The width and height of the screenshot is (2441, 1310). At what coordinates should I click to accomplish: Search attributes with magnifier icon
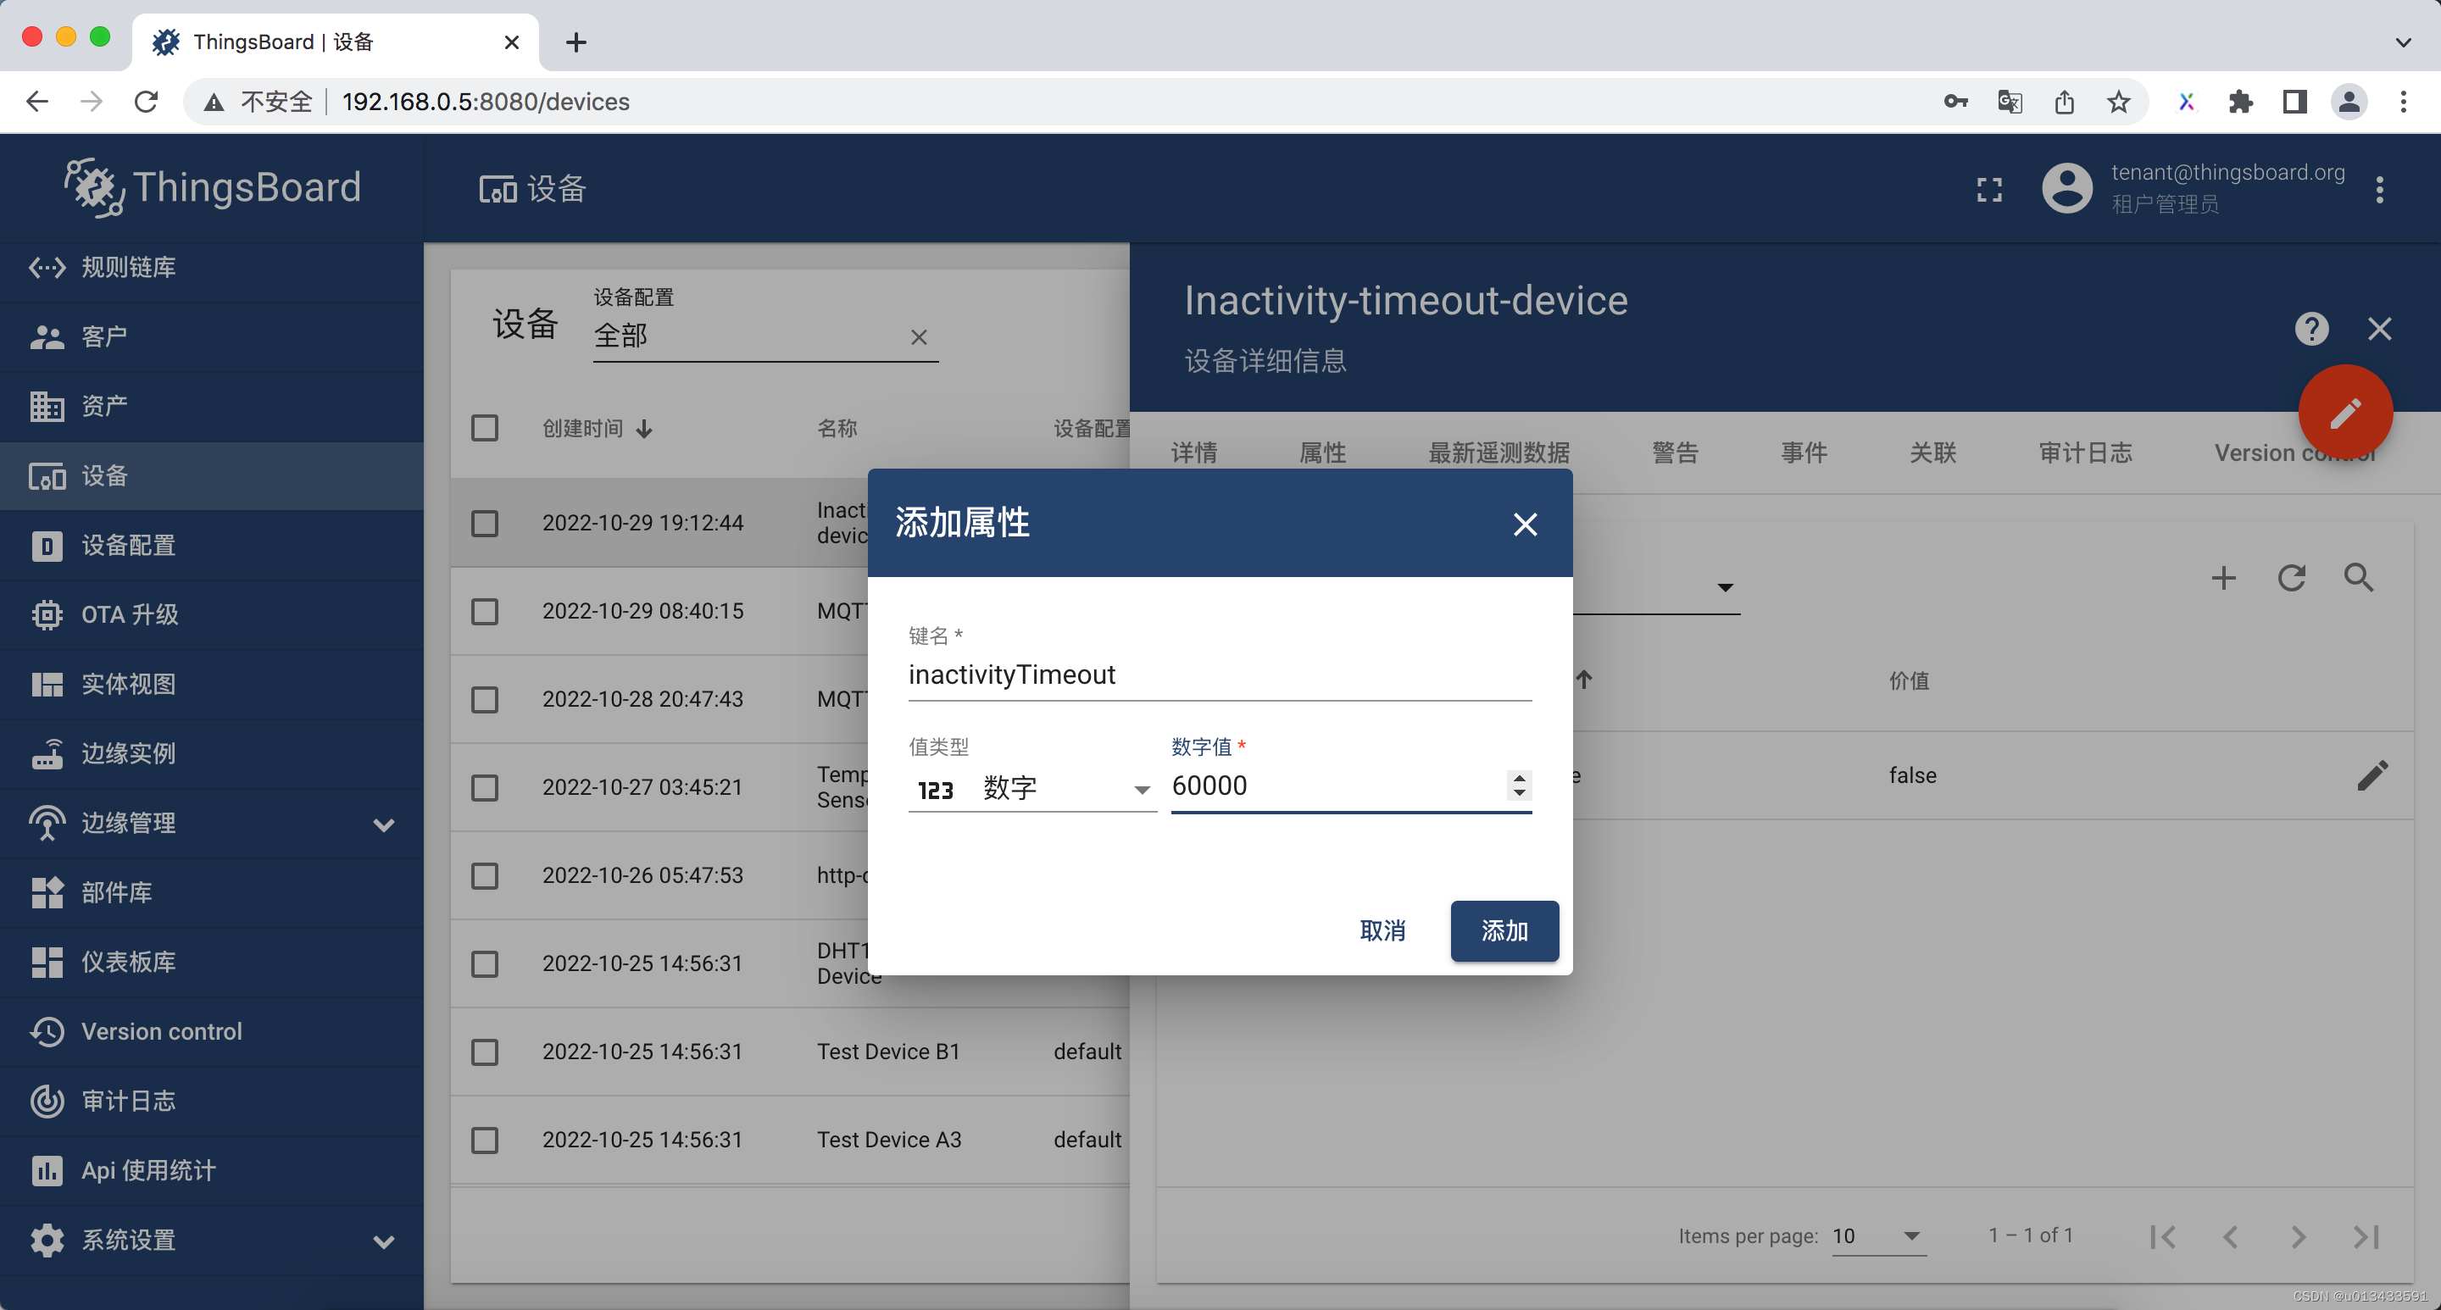click(x=2359, y=578)
